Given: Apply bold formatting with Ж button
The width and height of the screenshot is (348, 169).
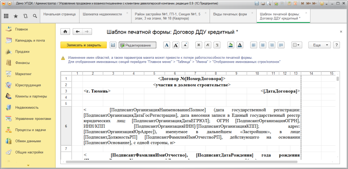Looking at the screenshot, I should coord(199,45).
